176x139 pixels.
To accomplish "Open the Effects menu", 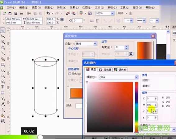I will pos(74,7).
